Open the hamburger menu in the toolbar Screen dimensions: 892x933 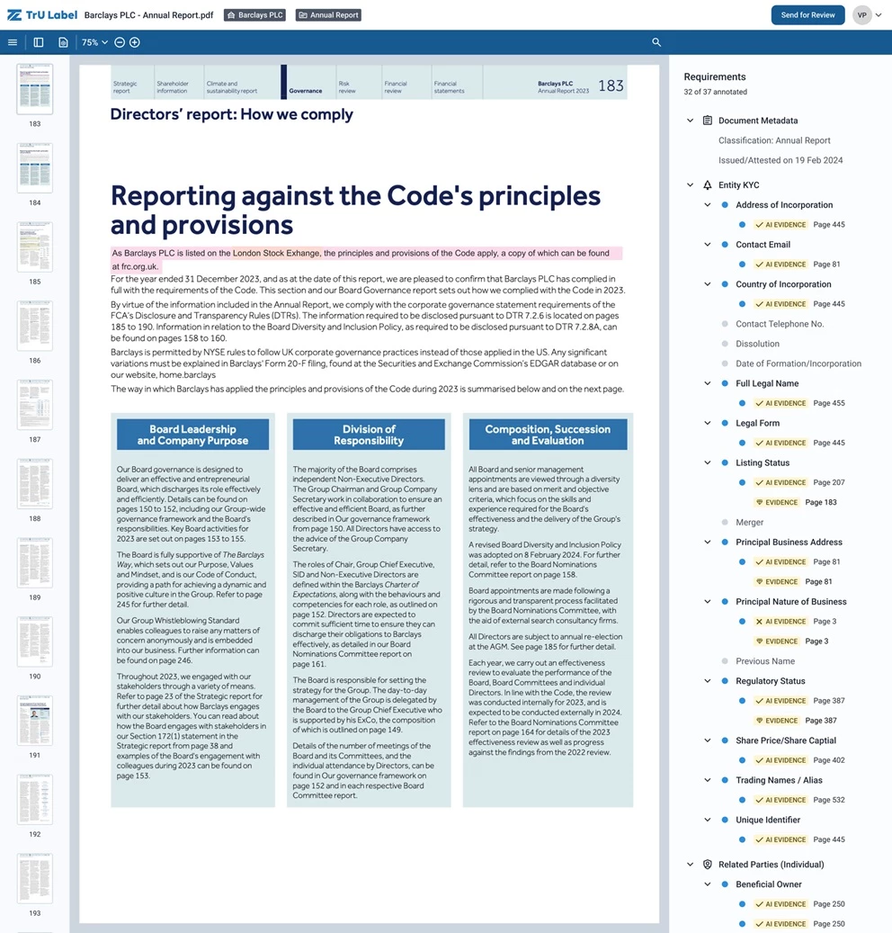(x=13, y=42)
